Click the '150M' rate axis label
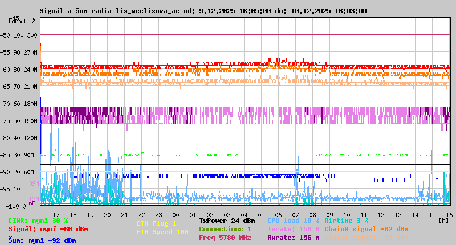 pyautogui.click(x=32, y=121)
